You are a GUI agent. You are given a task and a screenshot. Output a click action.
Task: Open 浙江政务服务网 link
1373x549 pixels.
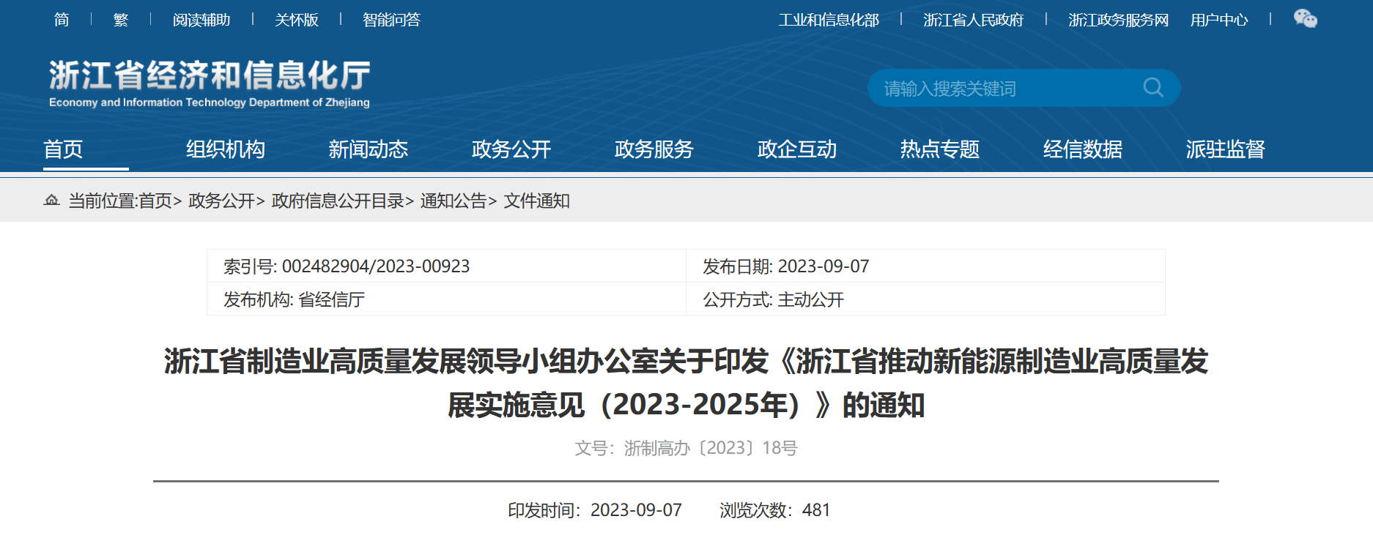[1119, 20]
